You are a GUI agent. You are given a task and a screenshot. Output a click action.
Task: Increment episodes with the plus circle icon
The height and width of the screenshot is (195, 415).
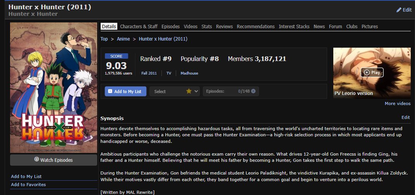point(253,91)
